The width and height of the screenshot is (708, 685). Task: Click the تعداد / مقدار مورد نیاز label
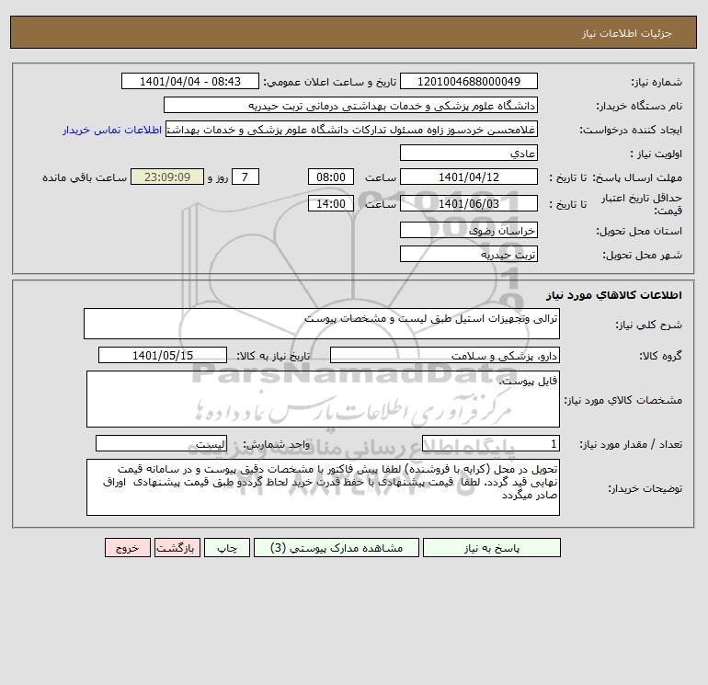click(x=631, y=445)
